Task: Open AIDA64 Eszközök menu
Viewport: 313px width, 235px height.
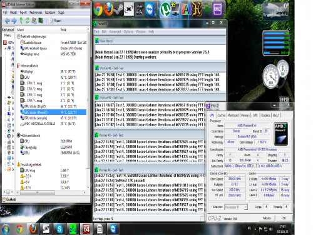Action: 50,12
